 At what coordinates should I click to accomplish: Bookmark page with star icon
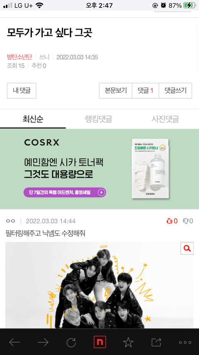click(x=128, y=342)
